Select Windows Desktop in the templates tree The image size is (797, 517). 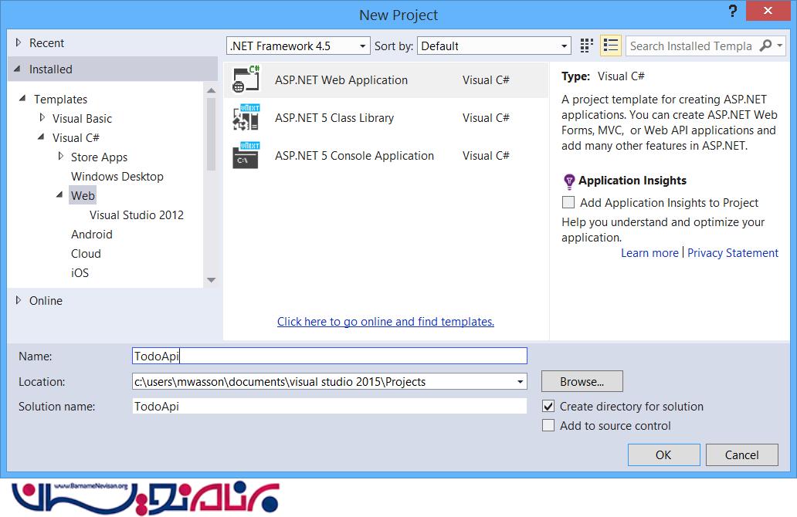click(x=117, y=177)
